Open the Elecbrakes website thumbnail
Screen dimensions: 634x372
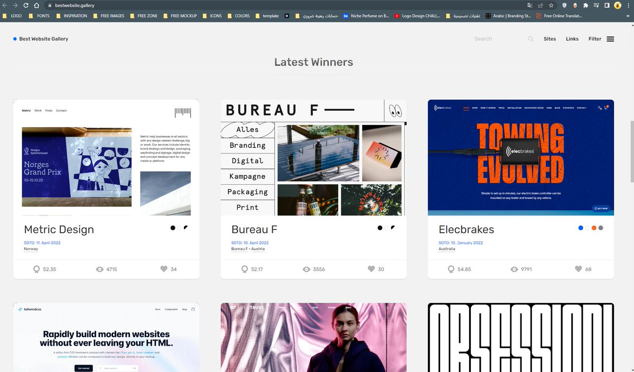pos(521,157)
